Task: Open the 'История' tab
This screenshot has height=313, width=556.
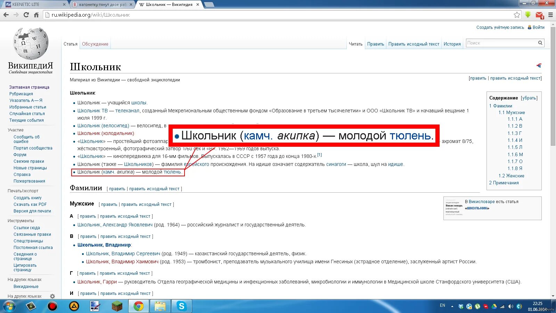Action: [x=452, y=44]
